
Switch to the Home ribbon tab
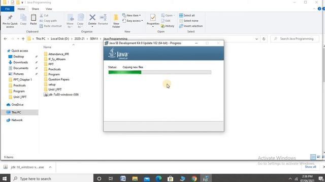tap(21, 9)
